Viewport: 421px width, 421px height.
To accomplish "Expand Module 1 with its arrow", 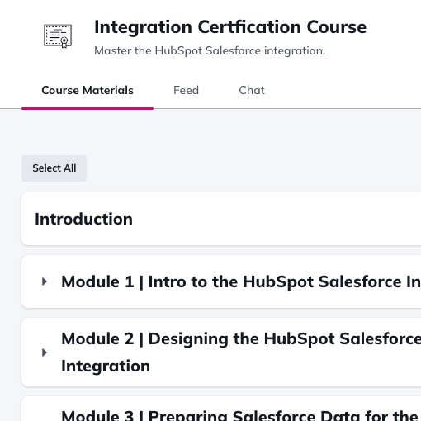I will pyautogui.click(x=45, y=281).
